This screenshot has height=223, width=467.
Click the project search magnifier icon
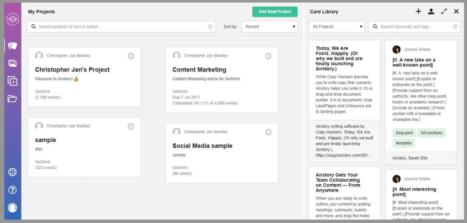(34, 26)
